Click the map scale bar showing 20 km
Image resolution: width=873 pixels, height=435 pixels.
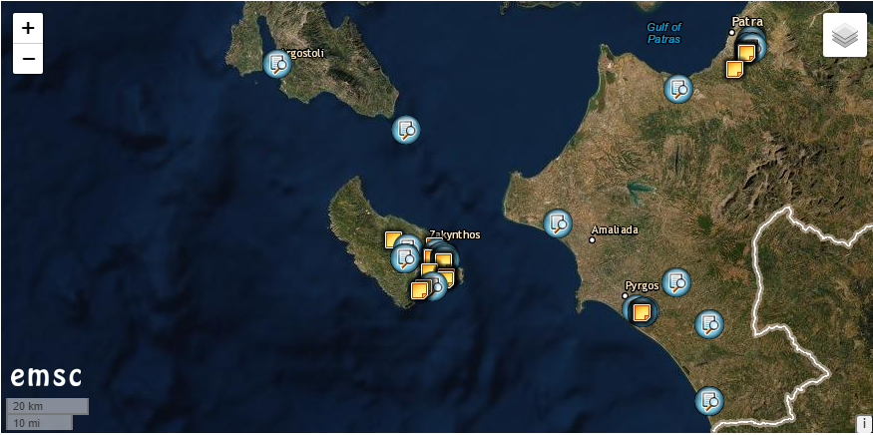click(47, 406)
